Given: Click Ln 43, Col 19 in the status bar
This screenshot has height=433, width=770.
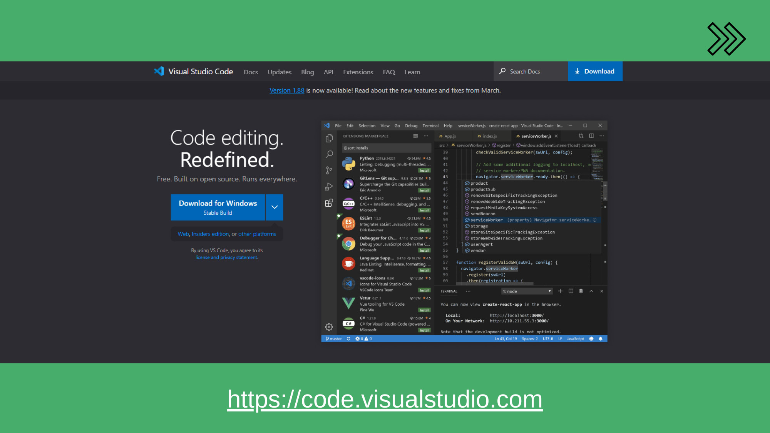Looking at the screenshot, I should pos(506,339).
